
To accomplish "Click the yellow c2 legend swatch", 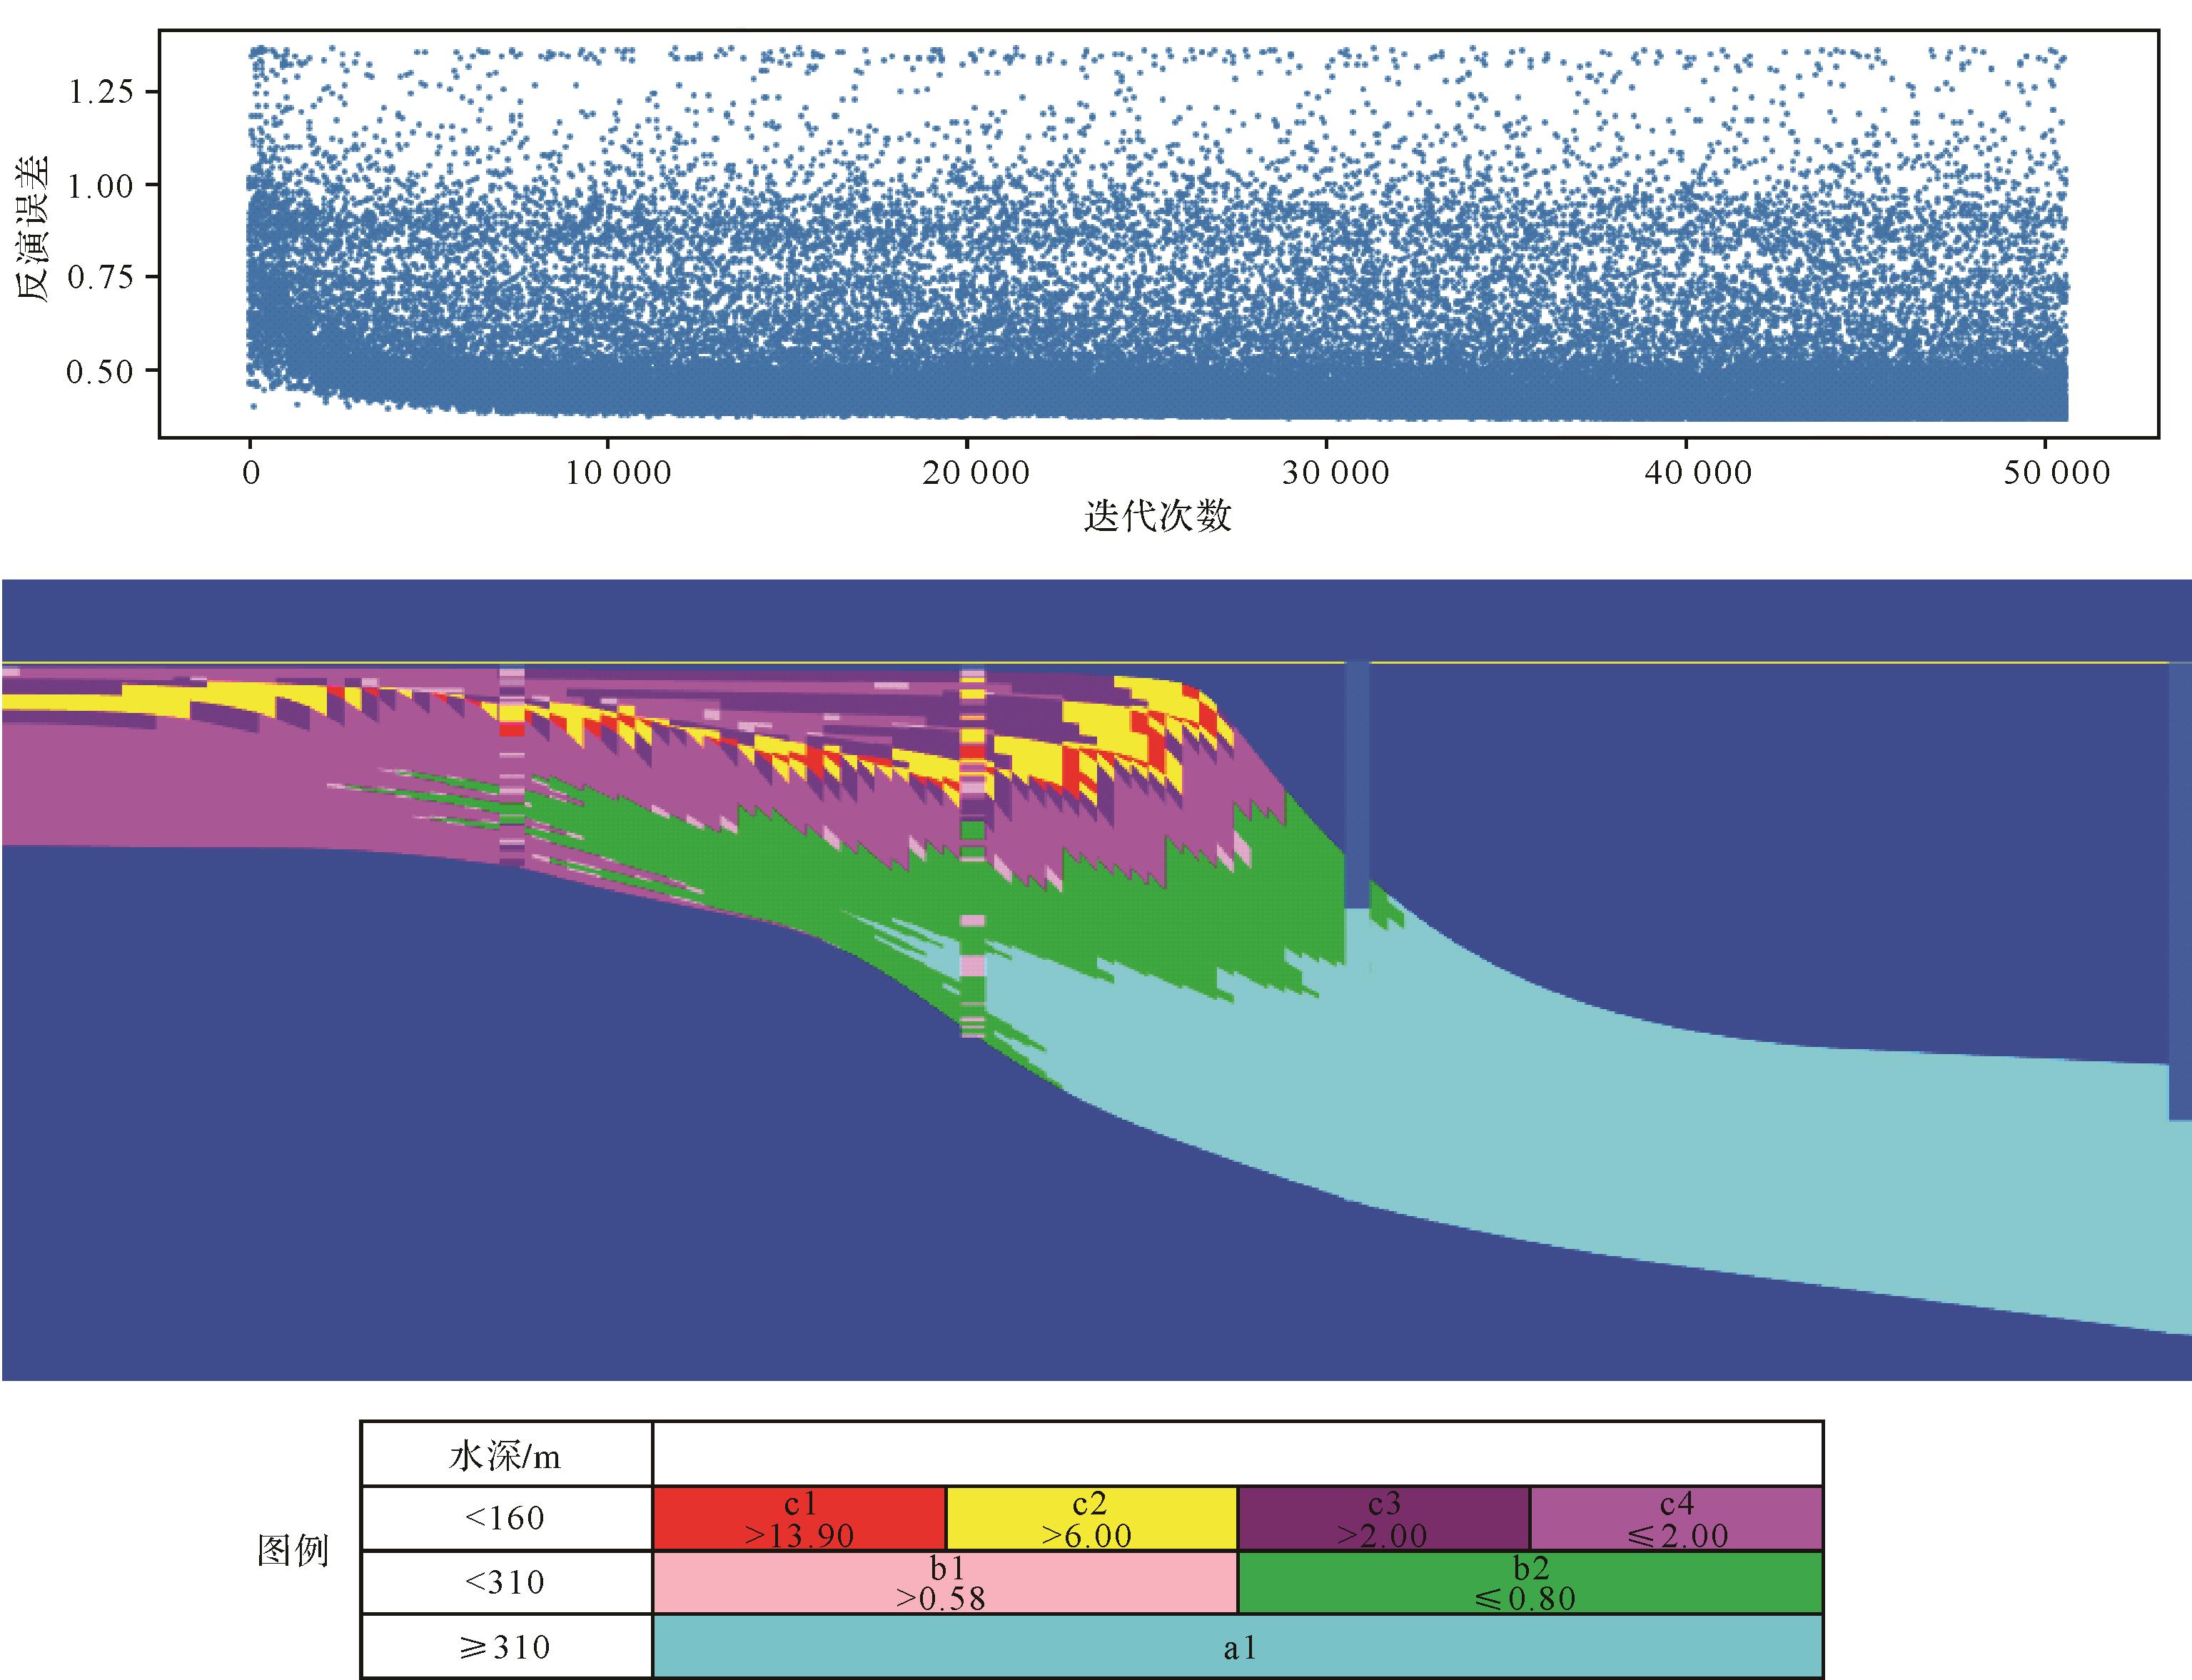I will click(x=1091, y=1518).
